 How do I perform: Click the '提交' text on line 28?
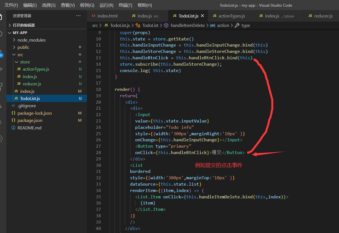coord(217,153)
